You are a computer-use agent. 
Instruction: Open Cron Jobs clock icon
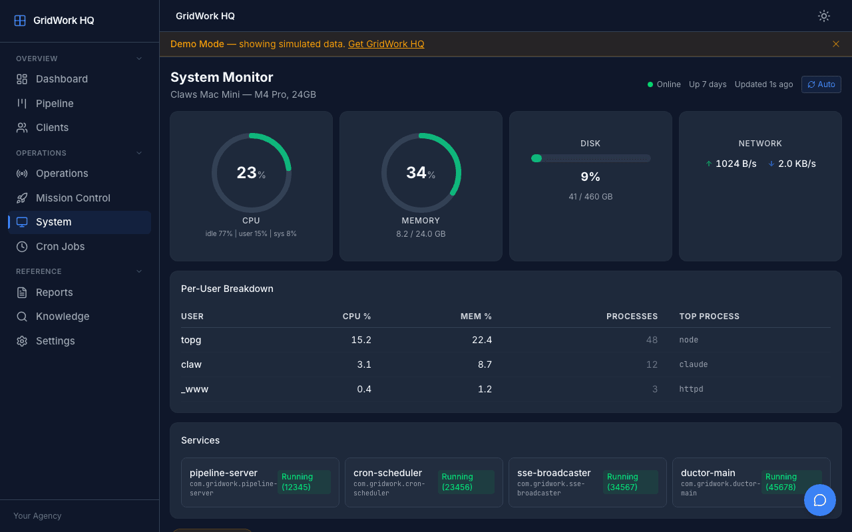pos(21,246)
